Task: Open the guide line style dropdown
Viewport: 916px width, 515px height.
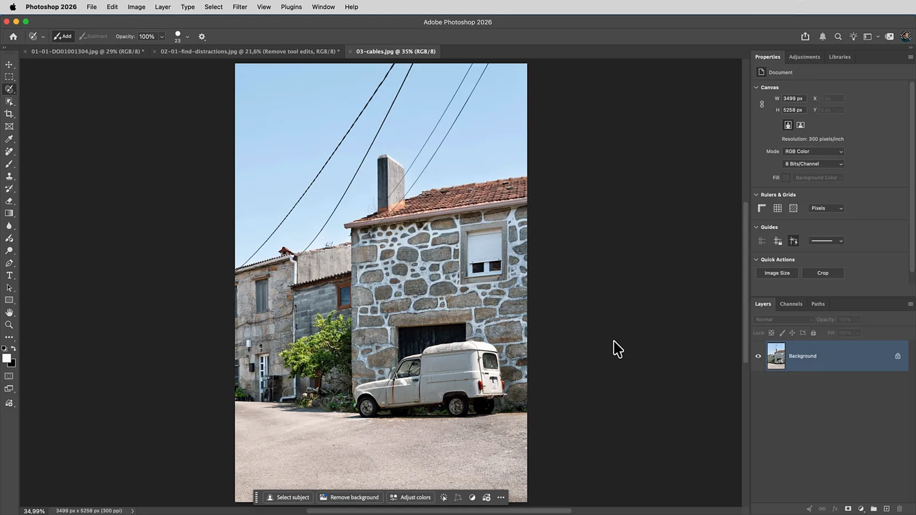Action: click(826, 241)
